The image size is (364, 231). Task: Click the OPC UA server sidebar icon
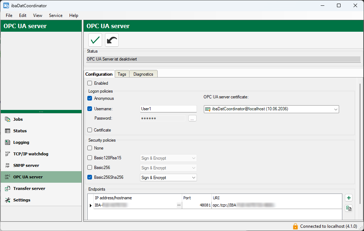8,177
